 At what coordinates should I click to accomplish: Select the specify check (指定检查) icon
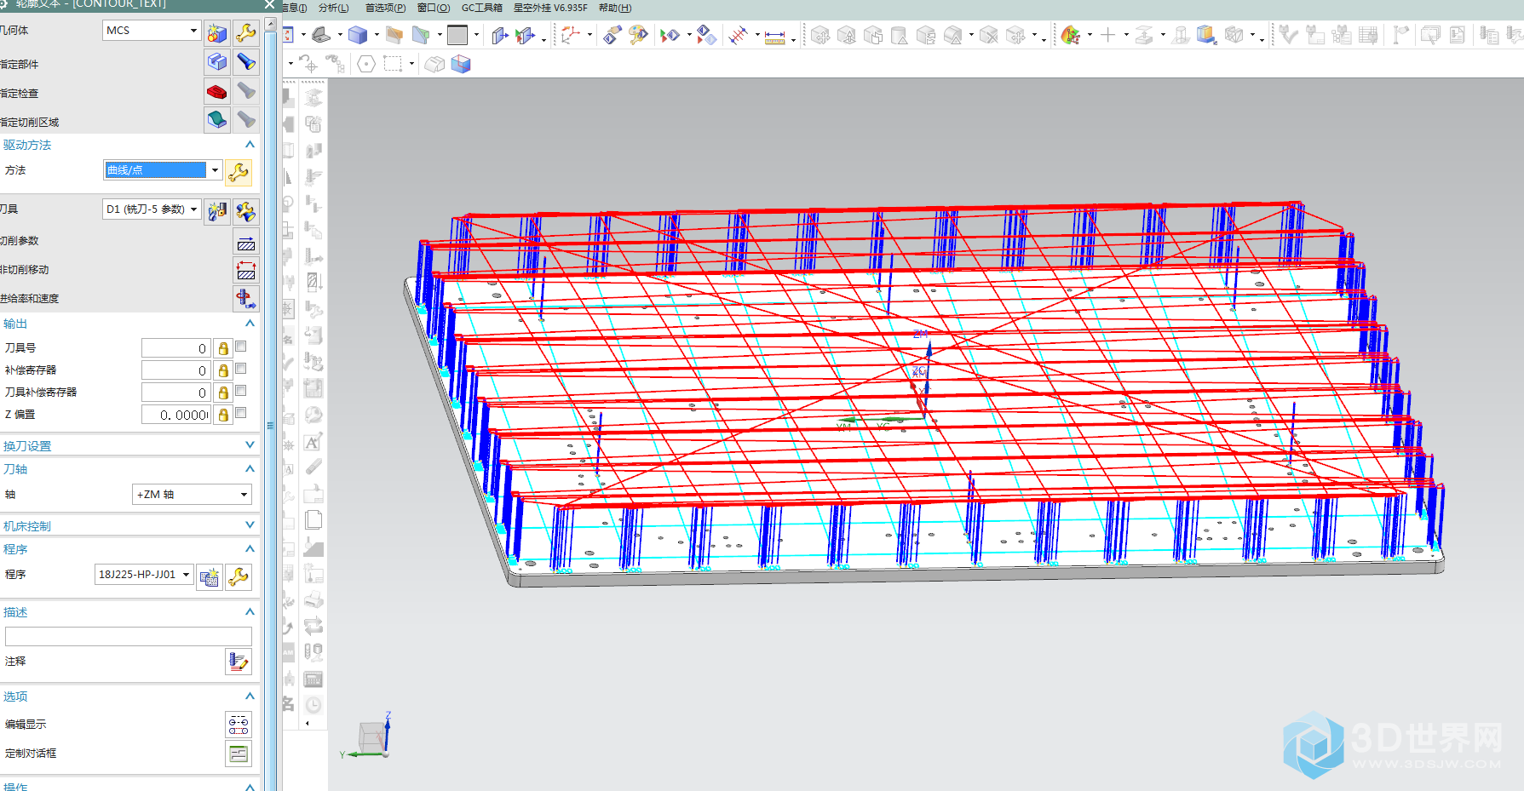click(217, 91)
